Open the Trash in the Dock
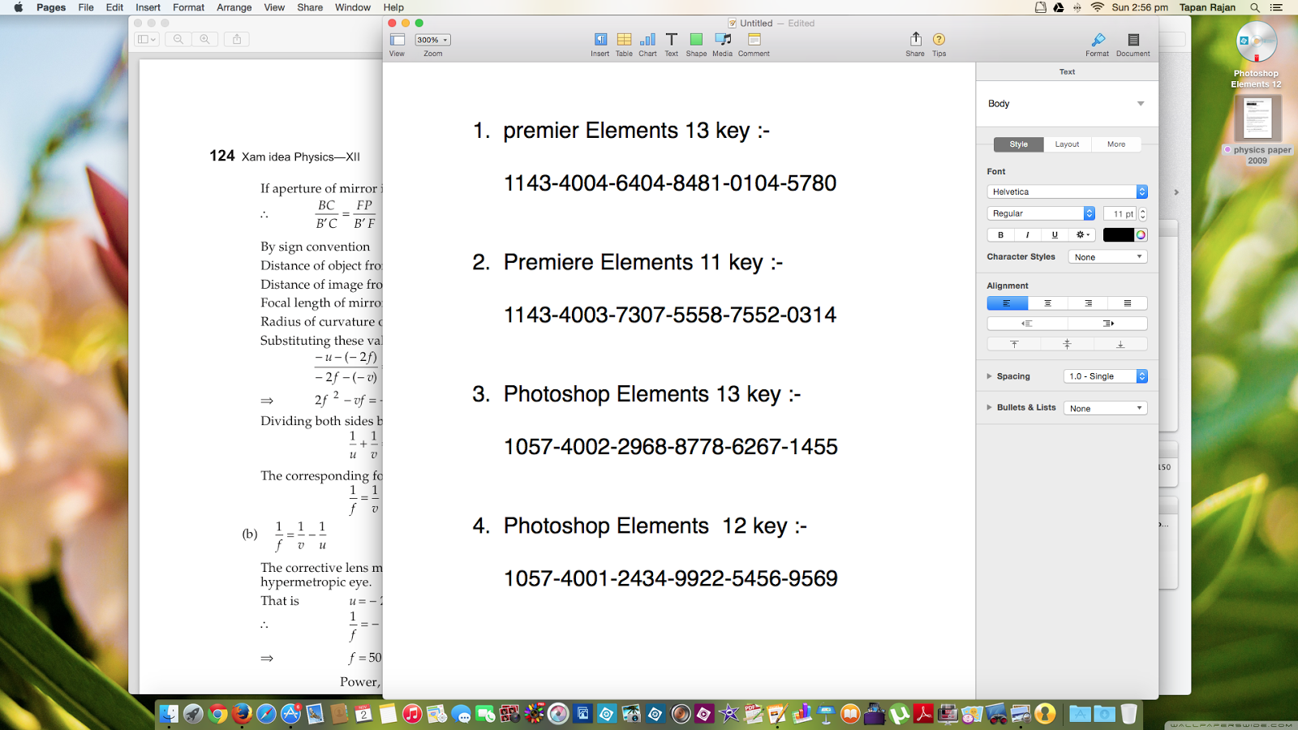The image size is (1298, 730). (x=1128, y=714)
